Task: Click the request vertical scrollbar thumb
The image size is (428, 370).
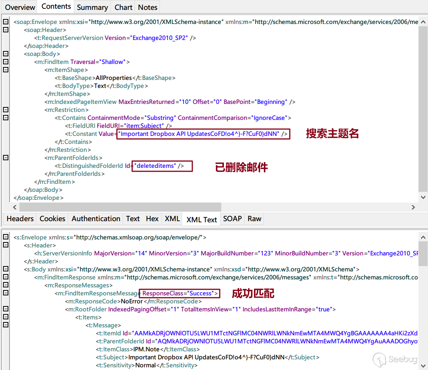Action: 423,109
